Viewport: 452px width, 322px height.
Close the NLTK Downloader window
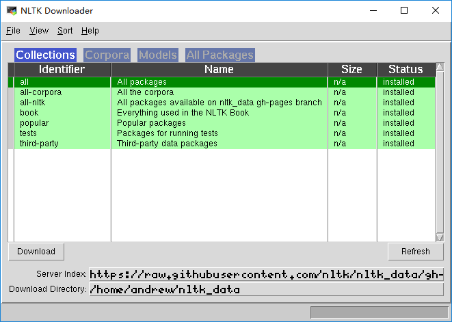tap(436, 11)
